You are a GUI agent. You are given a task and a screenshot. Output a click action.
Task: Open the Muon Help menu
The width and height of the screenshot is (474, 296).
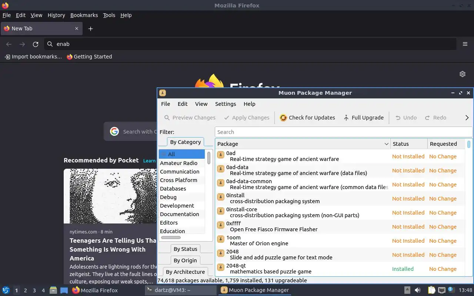250,104
